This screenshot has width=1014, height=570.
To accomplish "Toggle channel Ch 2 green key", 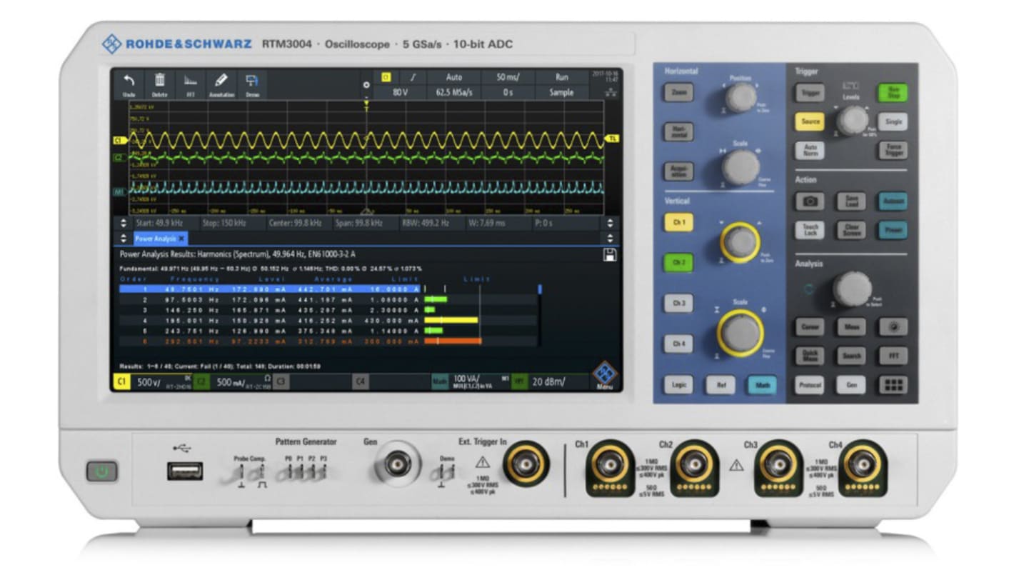I will click(678, 263).
